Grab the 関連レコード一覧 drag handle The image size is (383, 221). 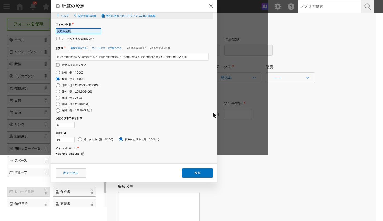tap(46, 148)
